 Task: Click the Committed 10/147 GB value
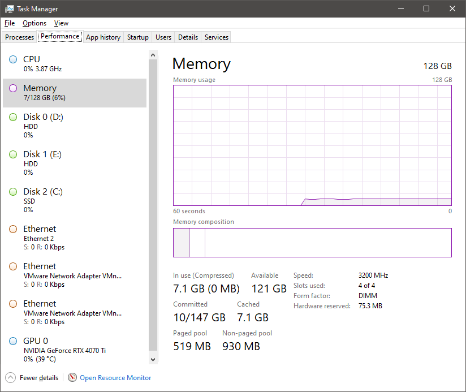(200, 317)
